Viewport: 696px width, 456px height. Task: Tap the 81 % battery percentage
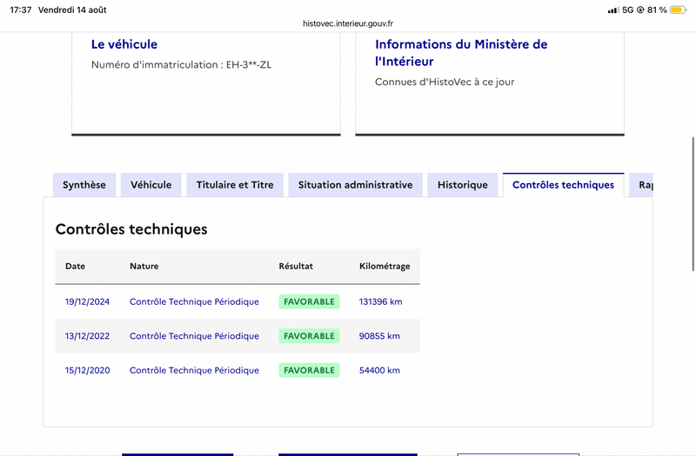[657, 10]
